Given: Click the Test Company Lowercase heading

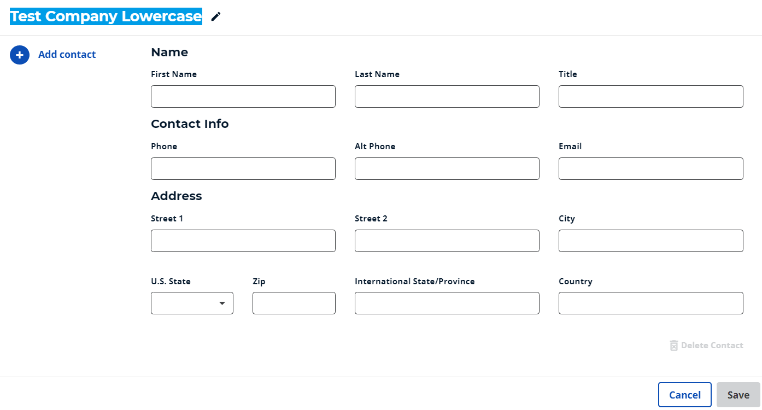Looking at the screenshot, I should click(106, 16).
